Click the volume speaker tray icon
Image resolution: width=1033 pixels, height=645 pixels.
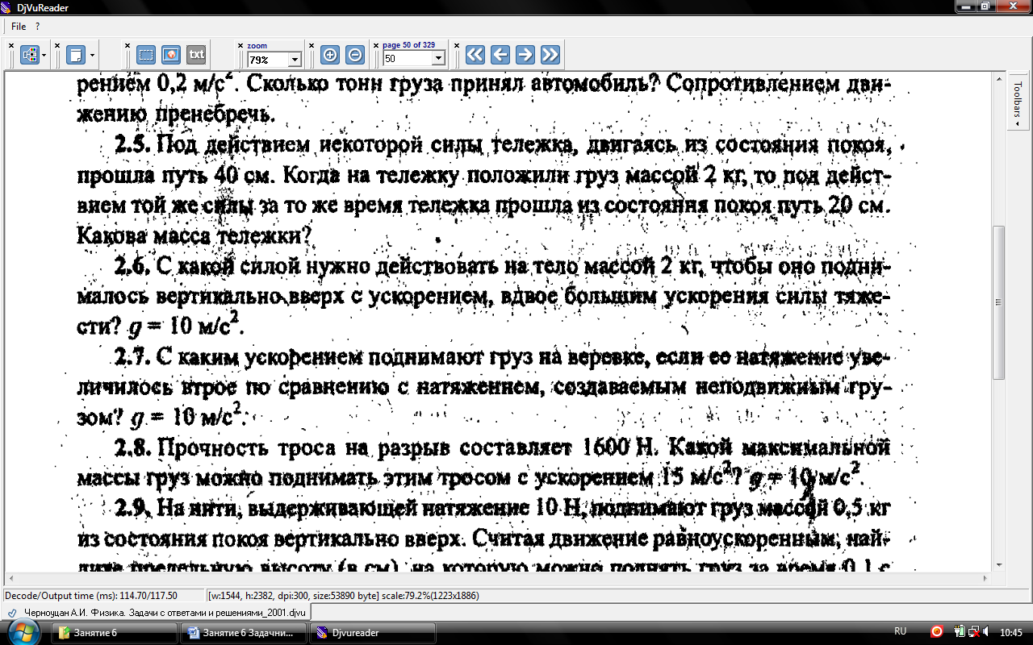tap(987, 631)
